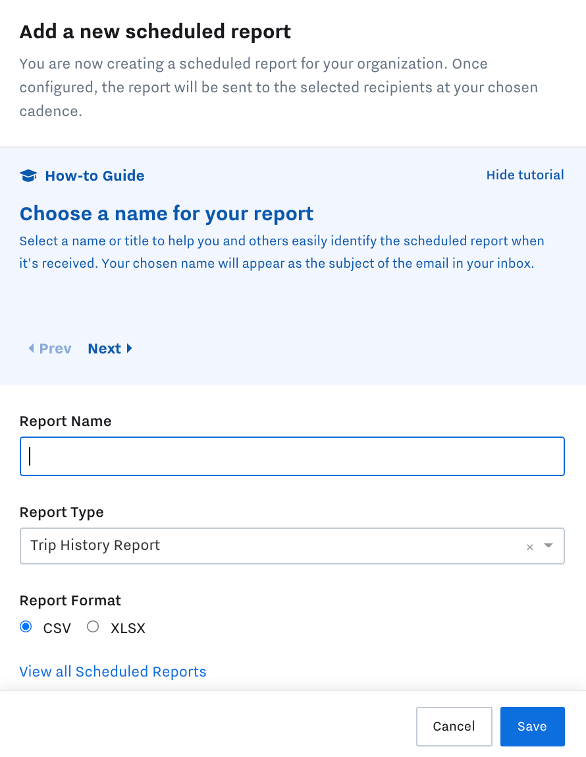Click the Report Type field label

pyautogui.click(x=62, y=512)
